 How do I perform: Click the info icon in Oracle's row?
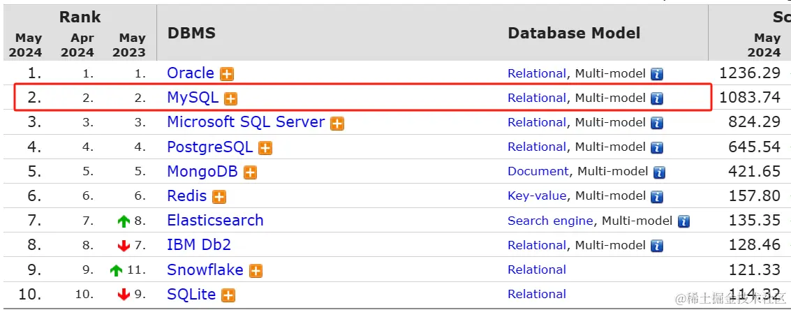tap(657, 74)
